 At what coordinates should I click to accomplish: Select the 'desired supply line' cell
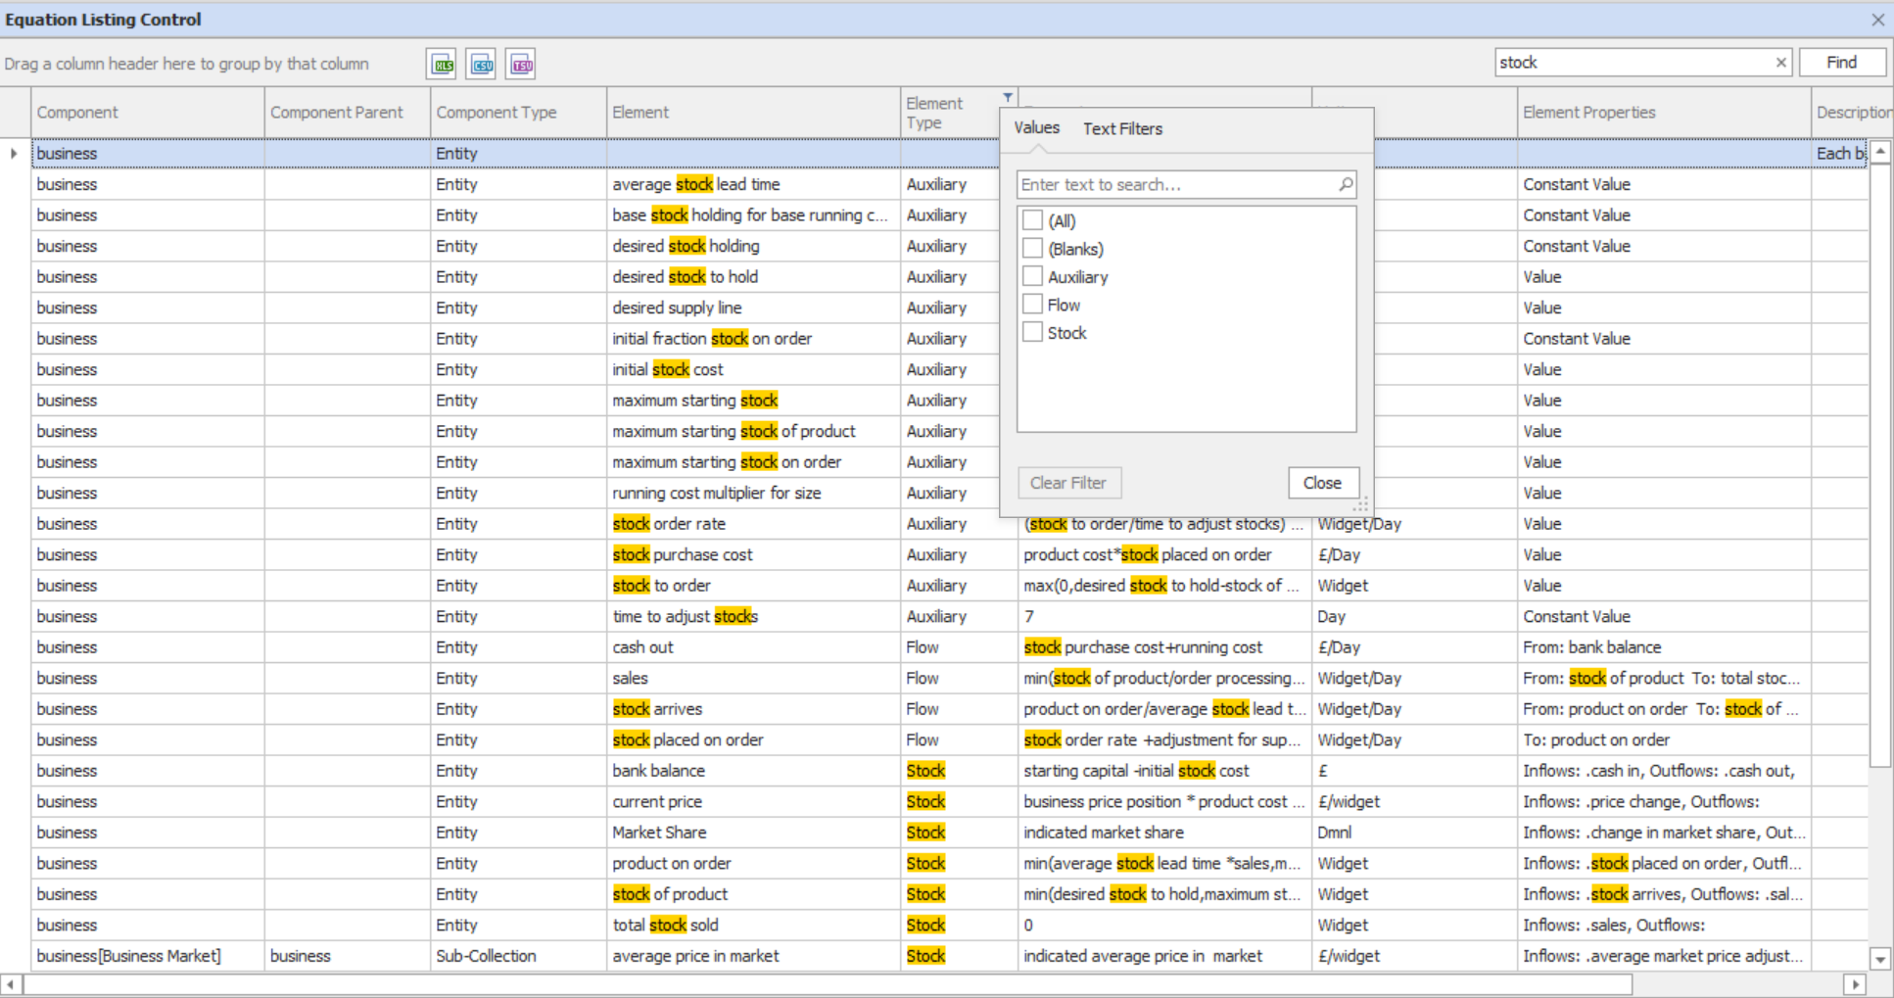(x=753, y=308)
